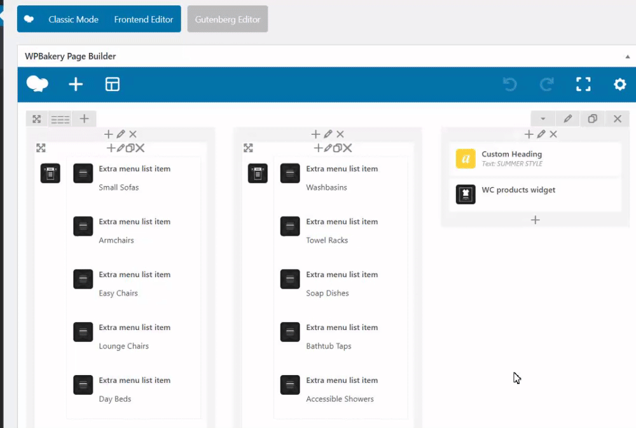Viewport: 636px width, 428px height.
Task: Append element below WC products widget
Action: [536, 220]
